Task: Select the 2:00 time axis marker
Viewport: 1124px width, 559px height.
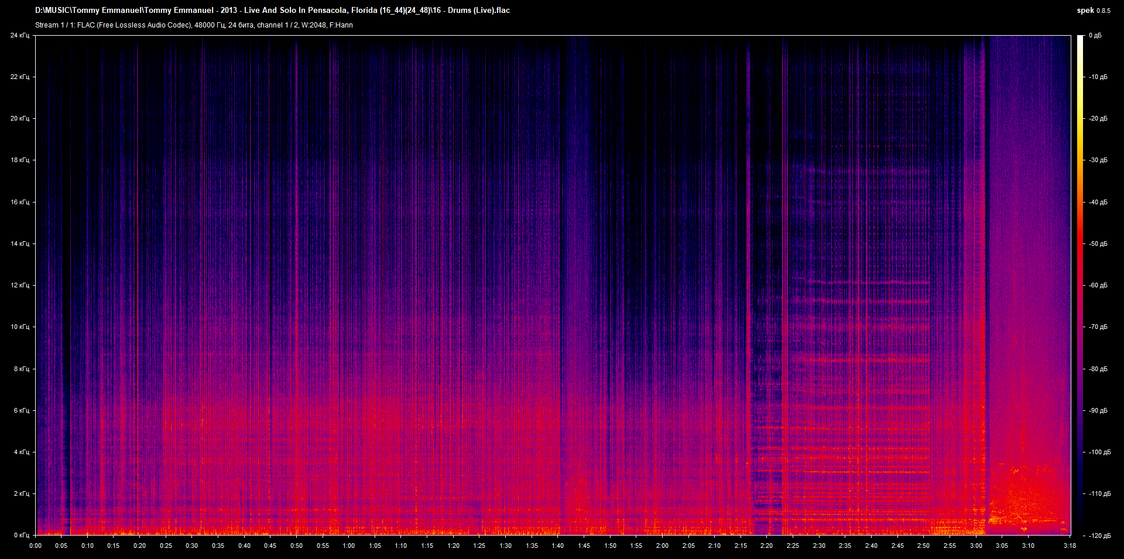Action: (x=662, y=546)
